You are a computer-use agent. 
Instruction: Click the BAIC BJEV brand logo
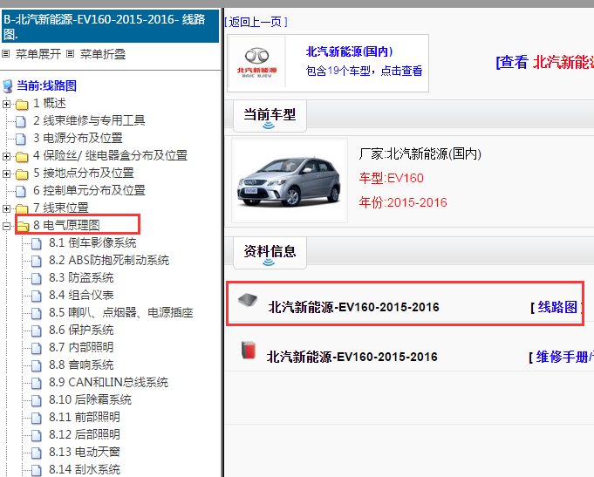(256, 63)
